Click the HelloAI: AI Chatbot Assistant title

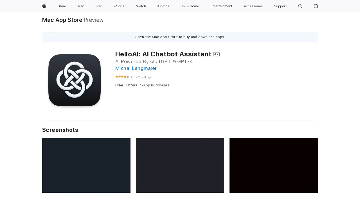(x=163, y=54)
